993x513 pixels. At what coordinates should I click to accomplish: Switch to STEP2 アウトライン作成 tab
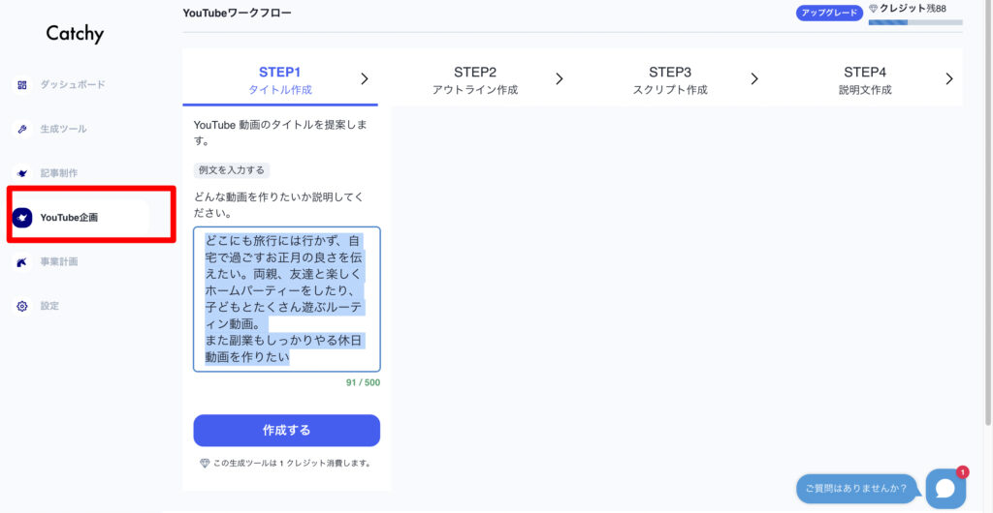click(x=475, y=80)
